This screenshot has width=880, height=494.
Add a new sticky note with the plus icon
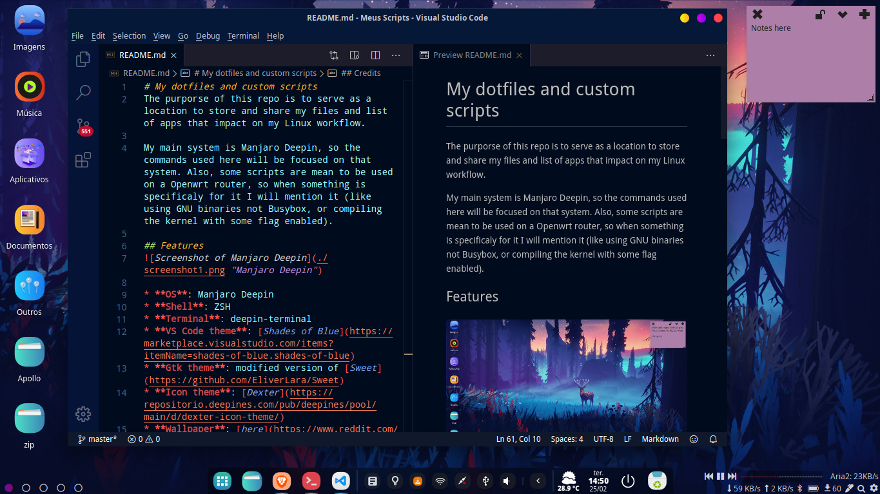[865, 14]
